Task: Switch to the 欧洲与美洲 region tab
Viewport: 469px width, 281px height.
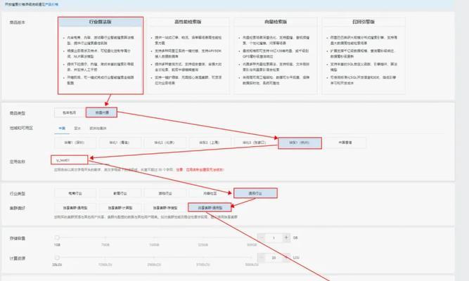Action: tap(98, 129)
